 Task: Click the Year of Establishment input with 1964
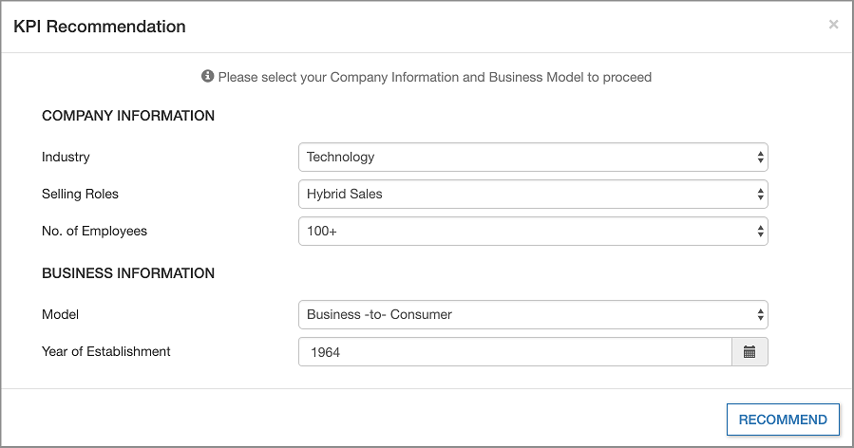pyautogui.click(x=514, y=352)
